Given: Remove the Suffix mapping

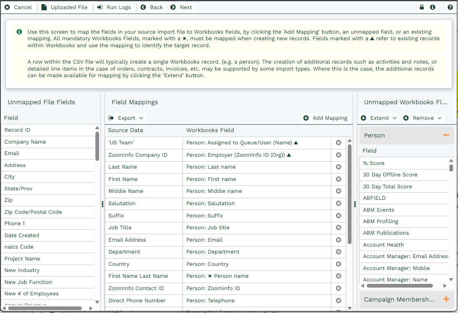Looking at the screenshot, I should [x=338, y=216].
